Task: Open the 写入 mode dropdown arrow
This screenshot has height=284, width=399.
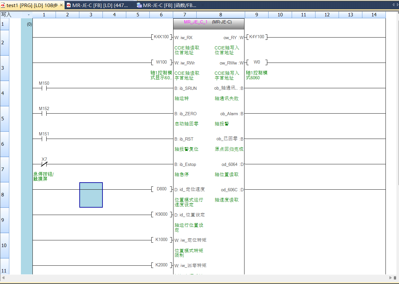Action: [x=28, y=15]
